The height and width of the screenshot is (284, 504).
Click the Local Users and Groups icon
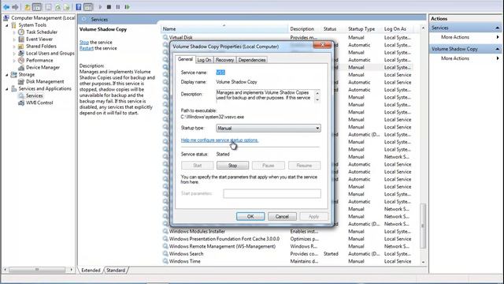pos(21,53)
